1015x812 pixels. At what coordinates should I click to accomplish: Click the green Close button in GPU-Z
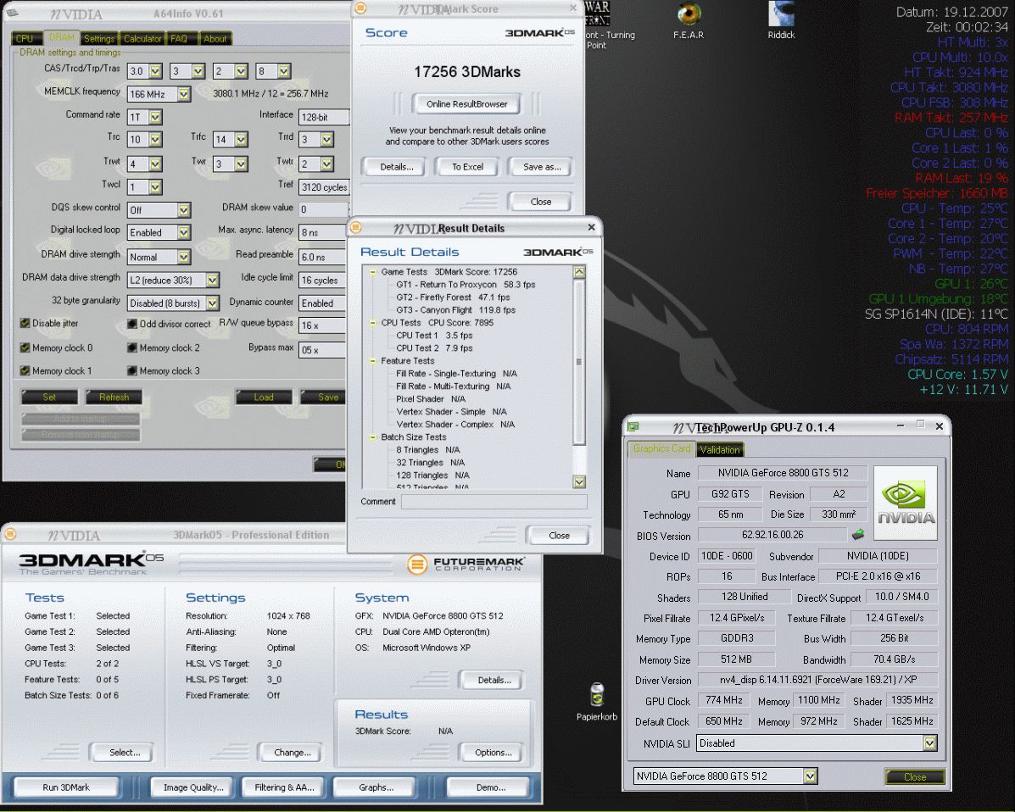(x=914, y=776)
